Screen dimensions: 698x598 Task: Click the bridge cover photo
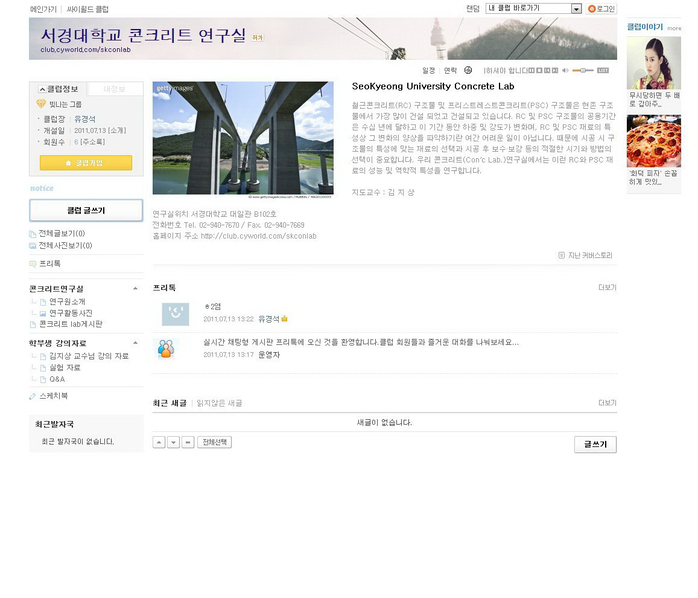pos(243,139)
